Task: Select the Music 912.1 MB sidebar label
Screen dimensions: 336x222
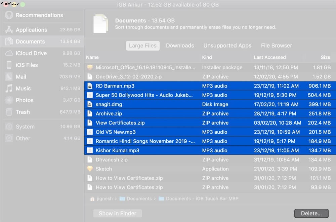Action: point(24,88)
